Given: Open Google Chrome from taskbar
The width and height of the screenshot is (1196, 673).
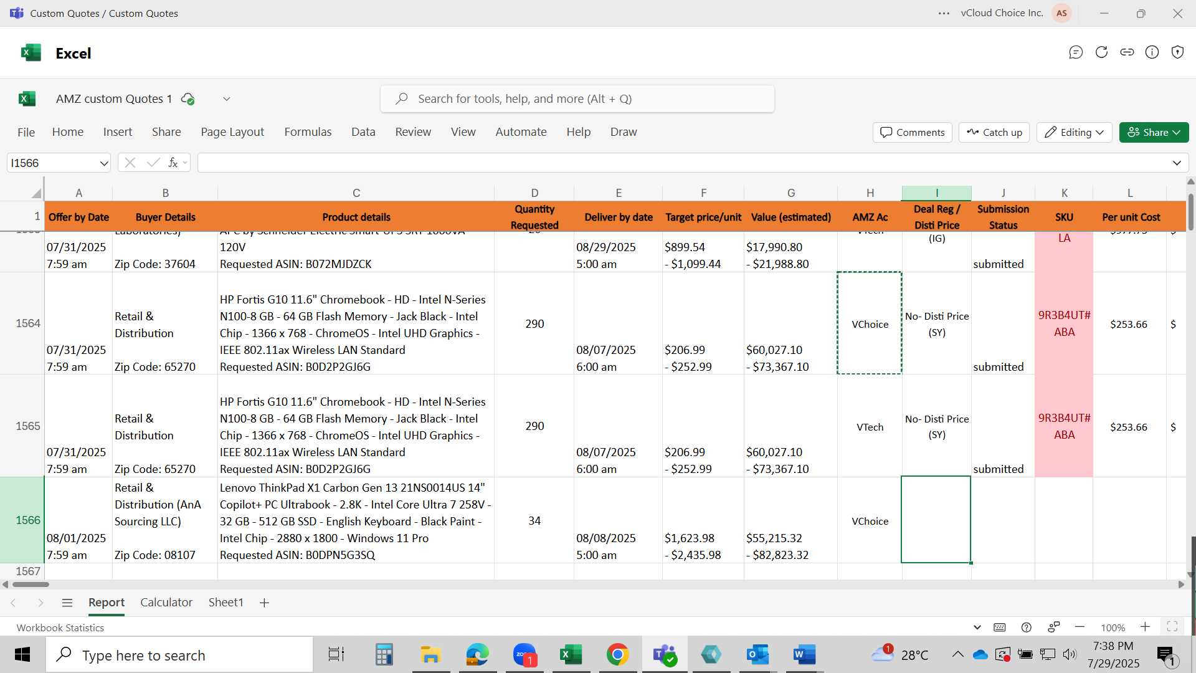Looking at the screenshot, I should (x=617, y=654).
